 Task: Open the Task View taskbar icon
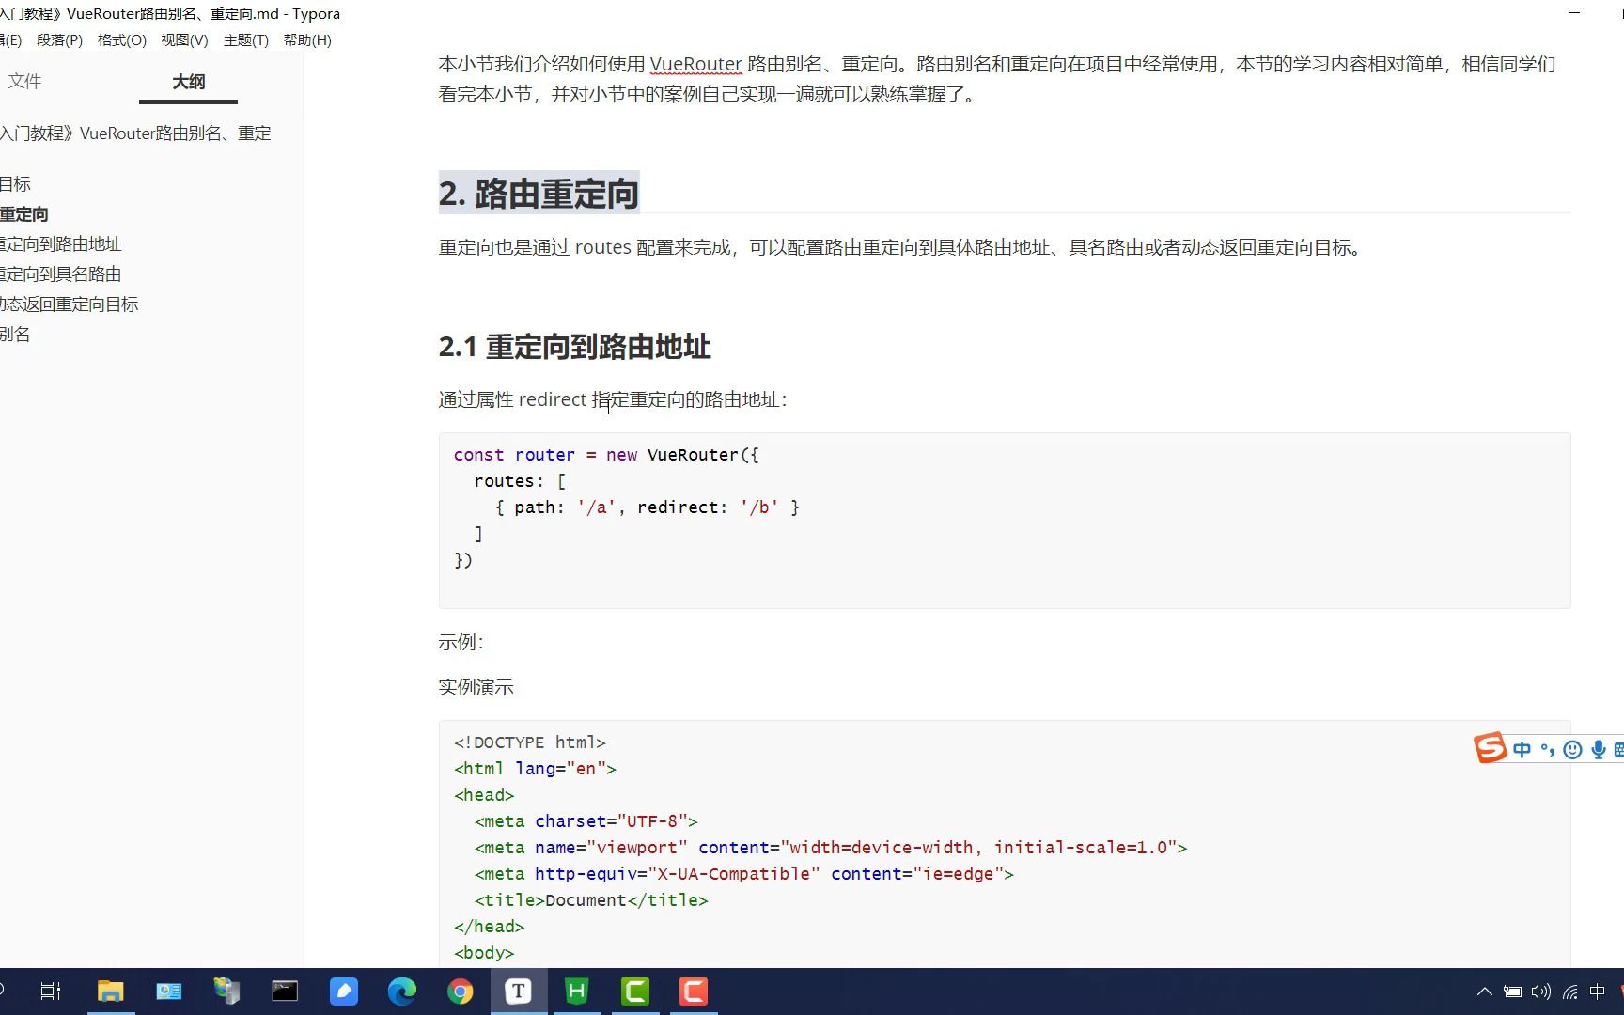click(x=51, y=992)
